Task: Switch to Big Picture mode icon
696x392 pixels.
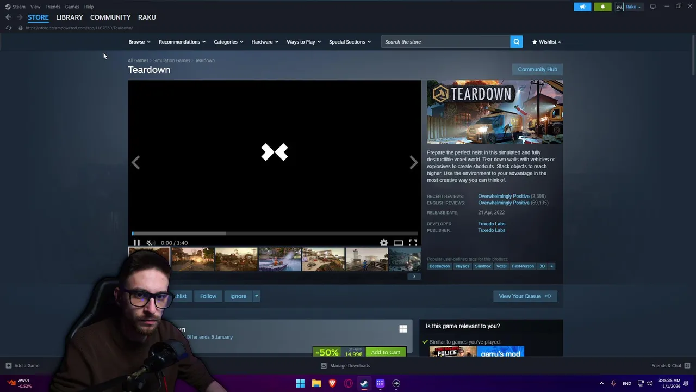Action: (652, 7)
